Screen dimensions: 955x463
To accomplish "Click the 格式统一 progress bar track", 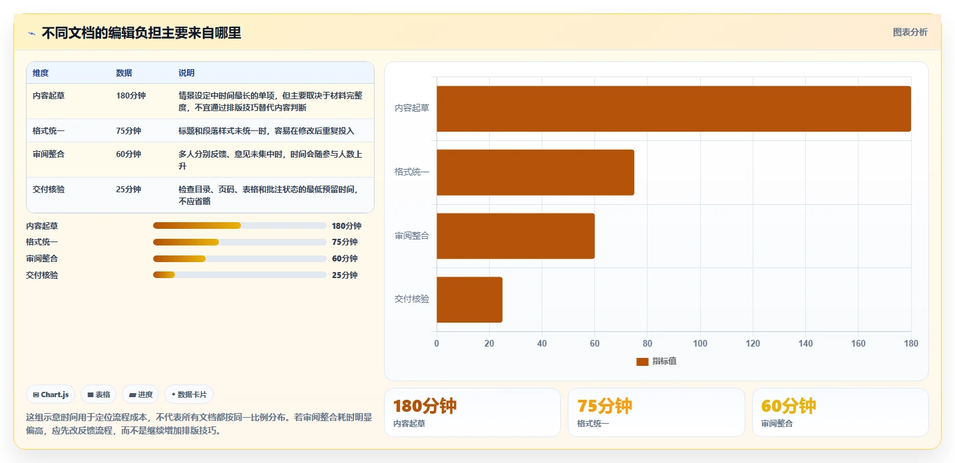I will tap(240, 242).
